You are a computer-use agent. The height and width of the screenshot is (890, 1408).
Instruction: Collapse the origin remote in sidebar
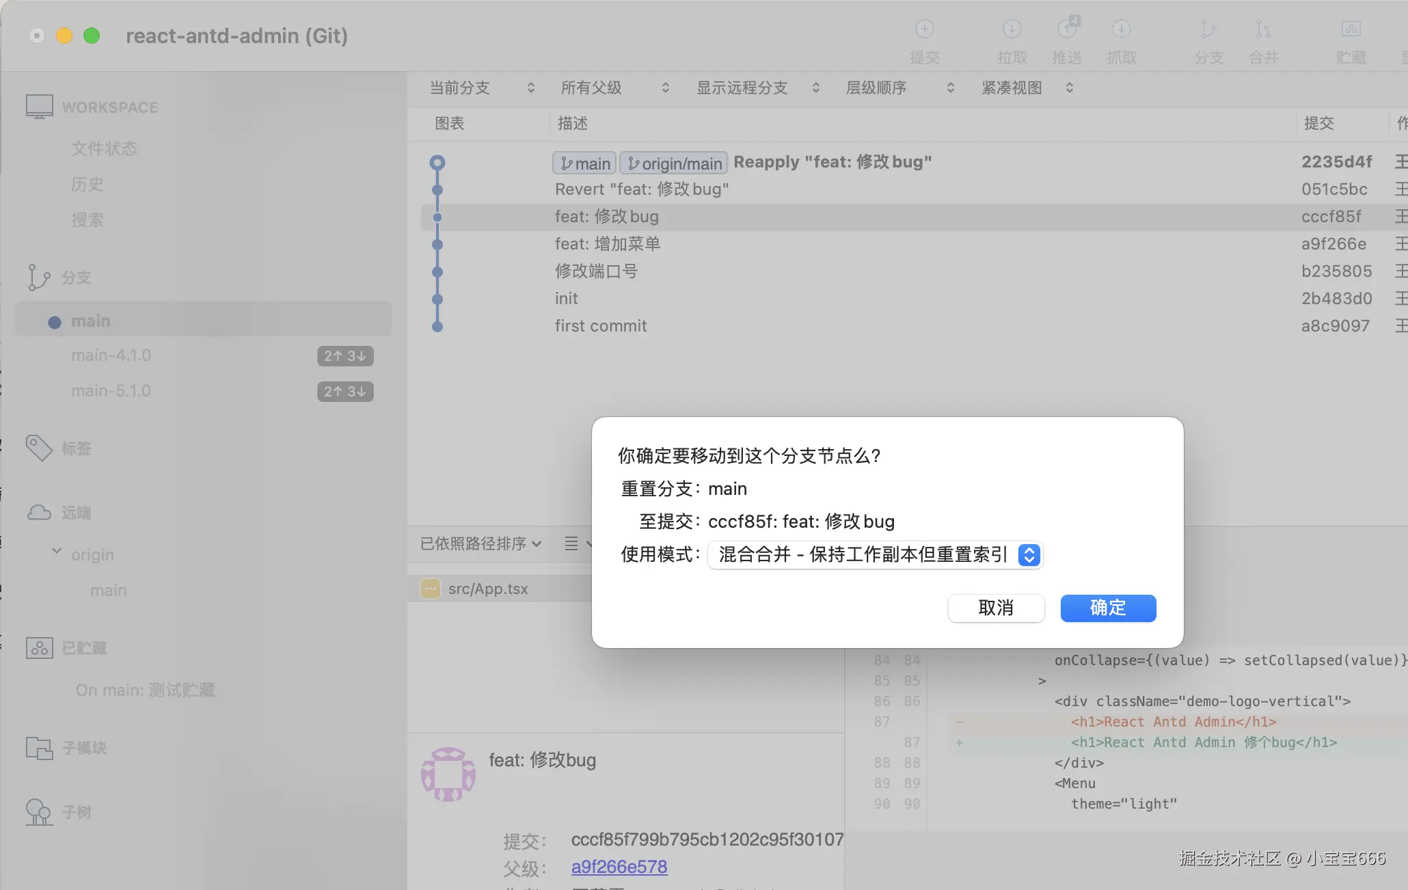[x=57, y=551]
